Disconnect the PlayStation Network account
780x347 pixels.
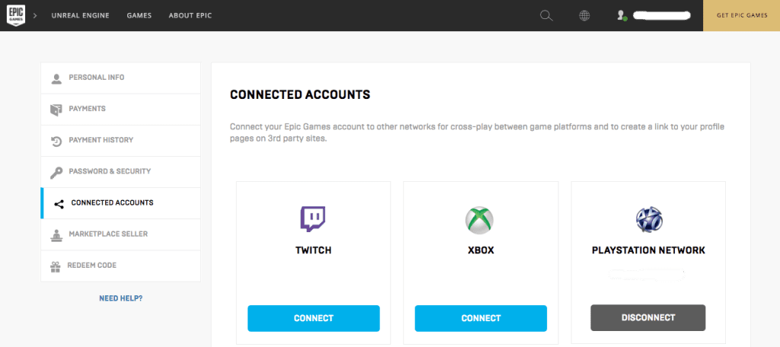pyautogui.click(x=647, y=317)
